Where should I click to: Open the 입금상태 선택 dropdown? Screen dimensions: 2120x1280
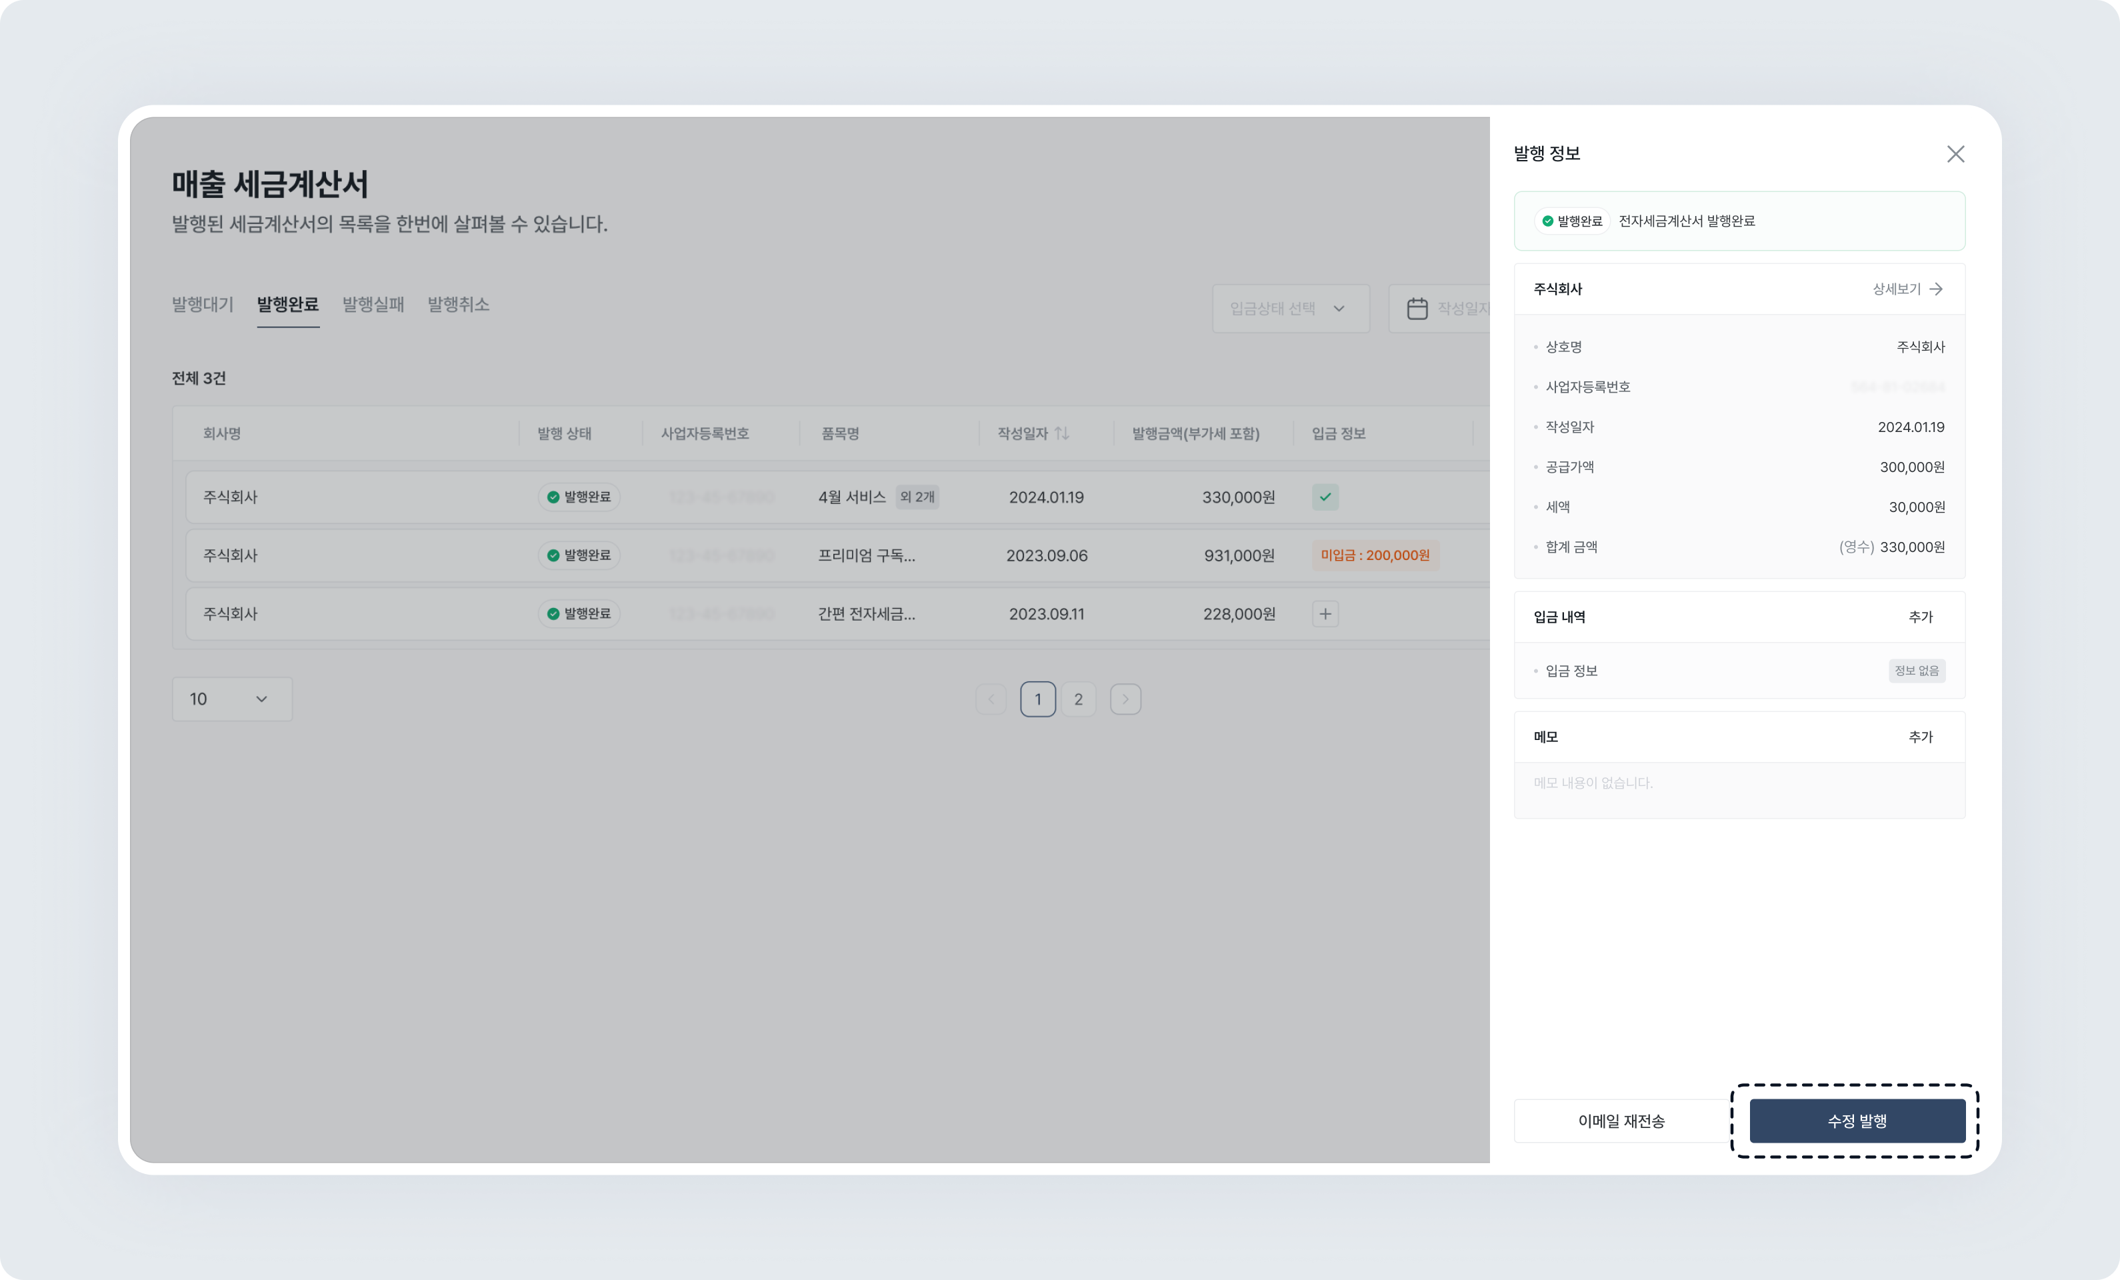(1291, 308)
